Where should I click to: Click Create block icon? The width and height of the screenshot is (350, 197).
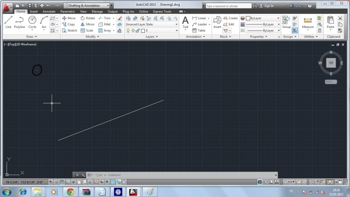231,18
